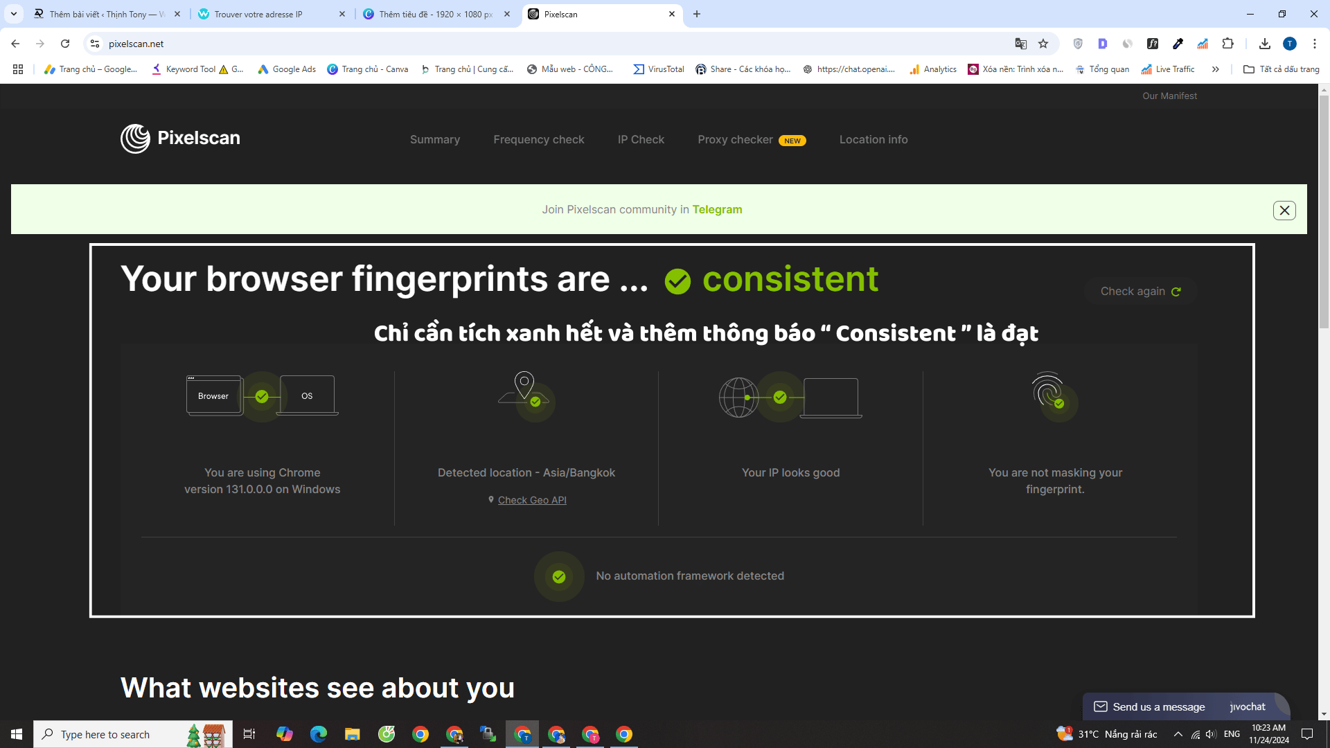The height and width of the screenshot is (748, 1330).
Task: Open the Chrome three-dot menu
Action: point(1315,44)
